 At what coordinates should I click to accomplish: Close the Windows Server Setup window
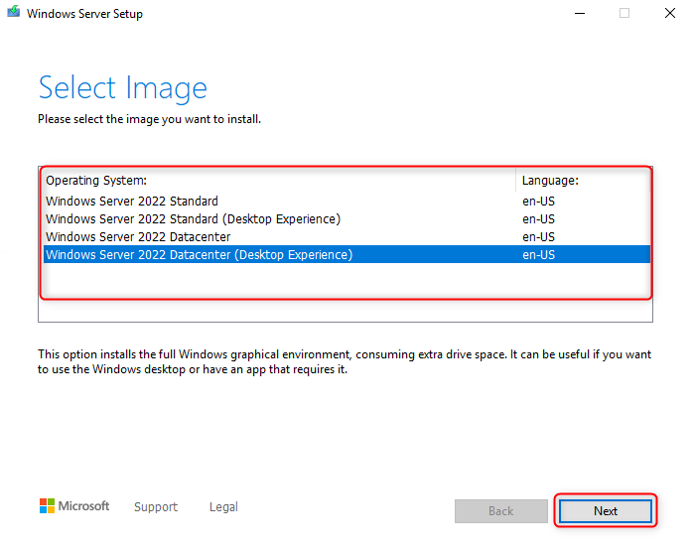coord(670,13)
